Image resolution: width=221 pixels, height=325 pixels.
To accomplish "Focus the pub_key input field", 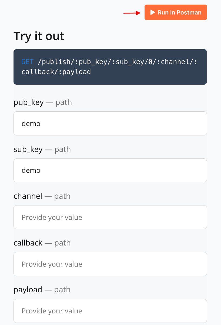I will click(110, 124).
